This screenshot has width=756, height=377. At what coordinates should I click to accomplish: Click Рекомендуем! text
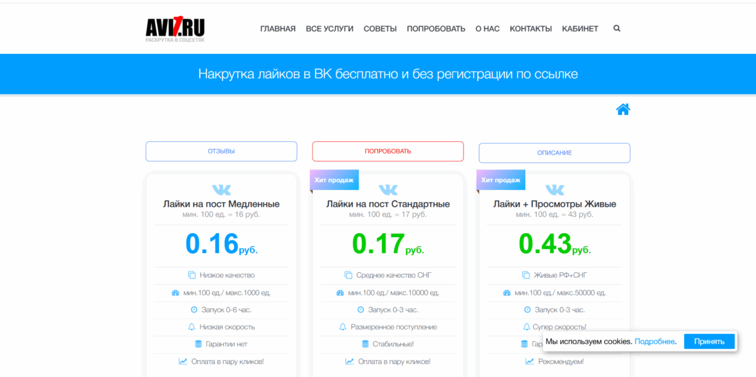point(561,361)
